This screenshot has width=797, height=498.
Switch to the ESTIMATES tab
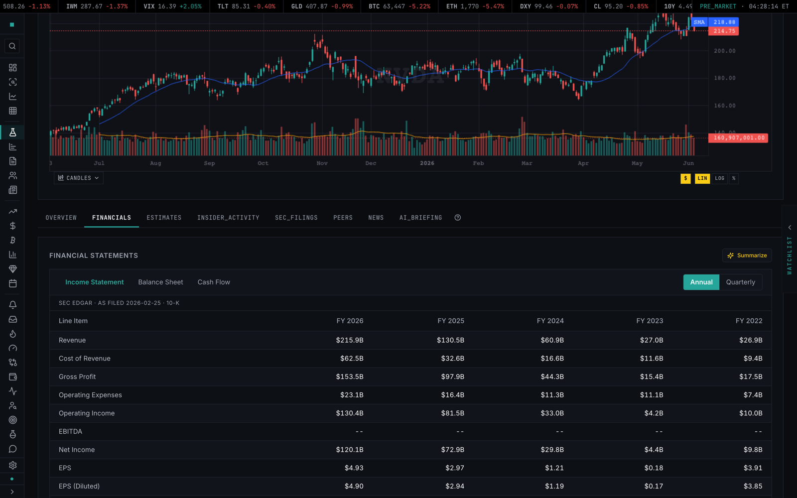(x=164, y=218)
